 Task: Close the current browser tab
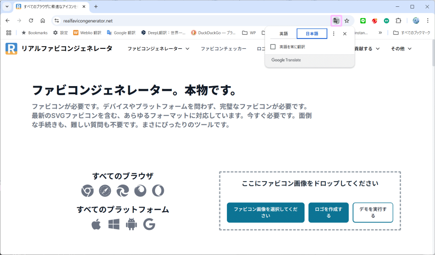(x=84, y=6)
